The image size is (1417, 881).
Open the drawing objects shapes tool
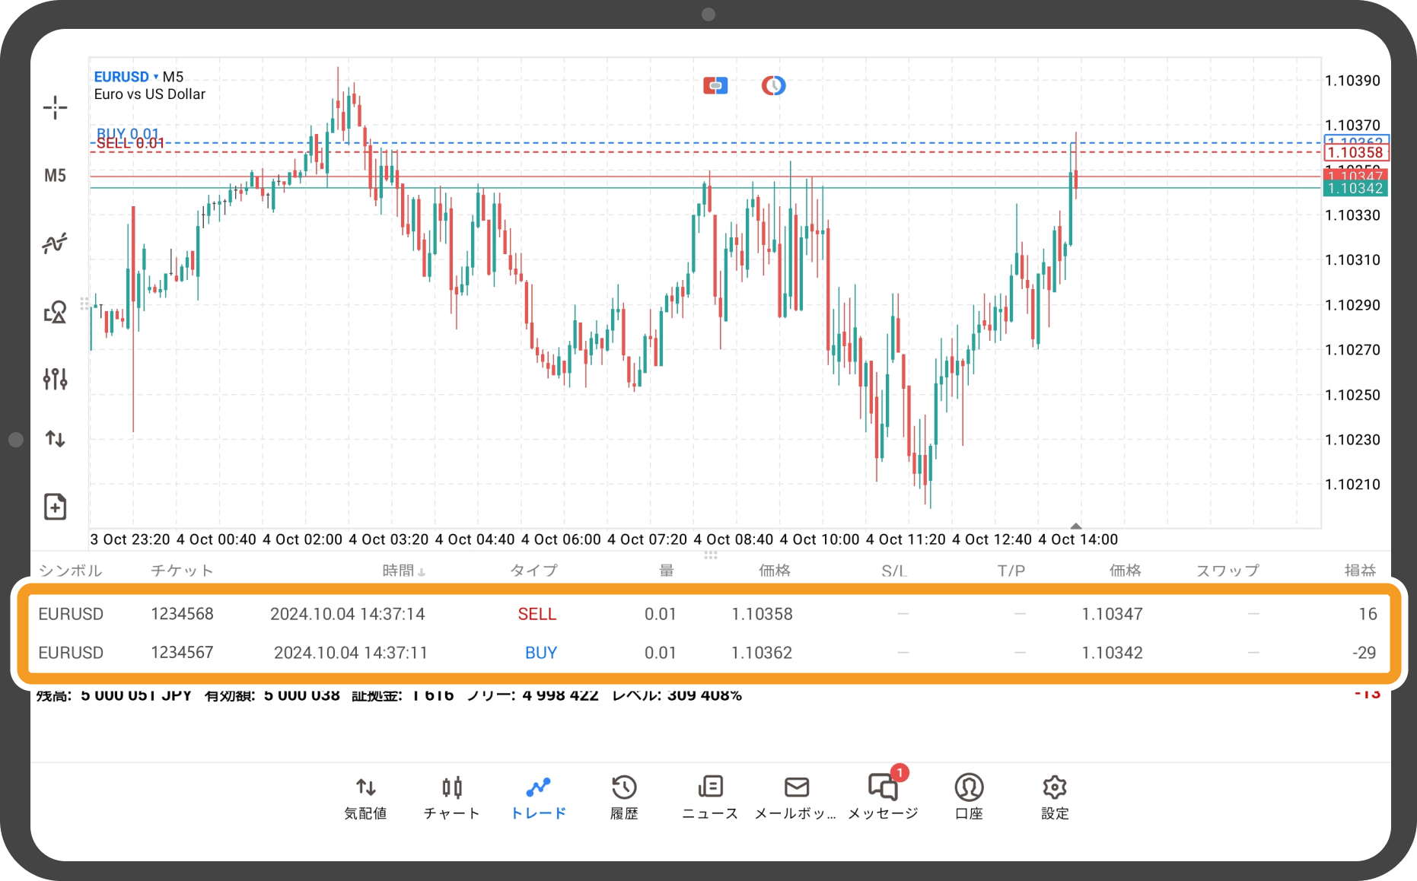coord(55,312)
